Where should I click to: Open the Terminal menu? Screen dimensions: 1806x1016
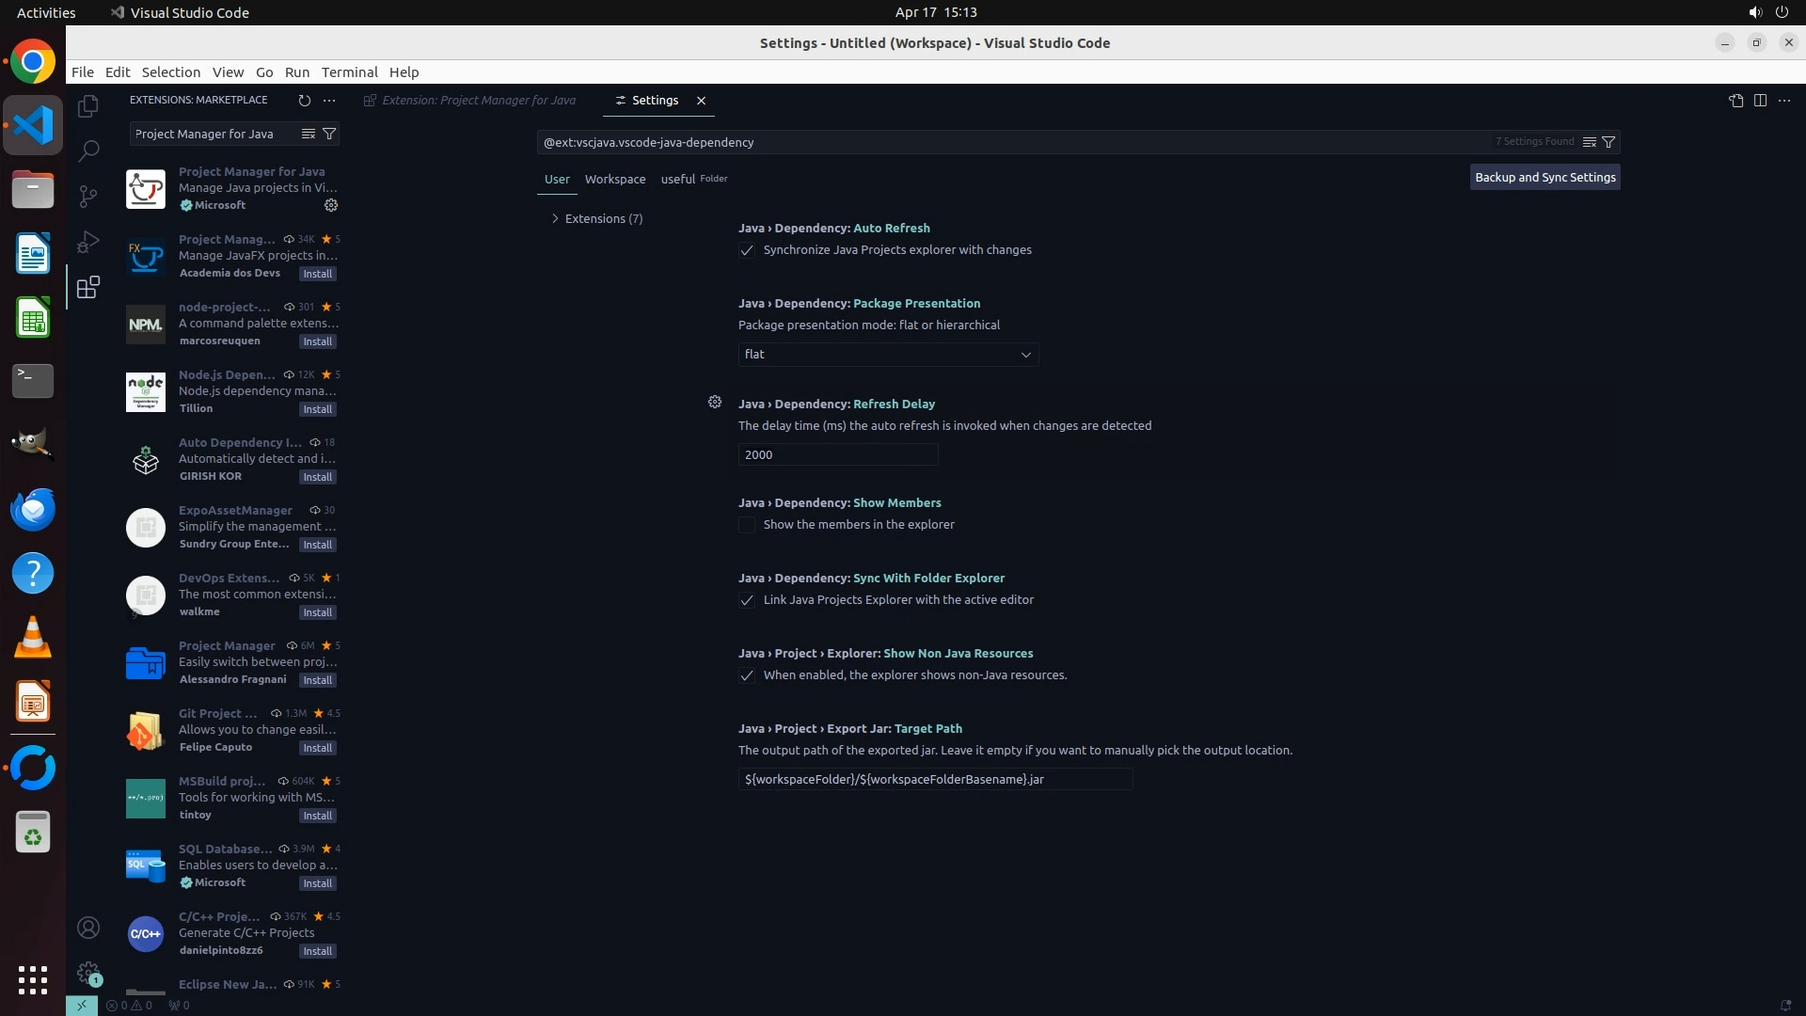(349, 72)
